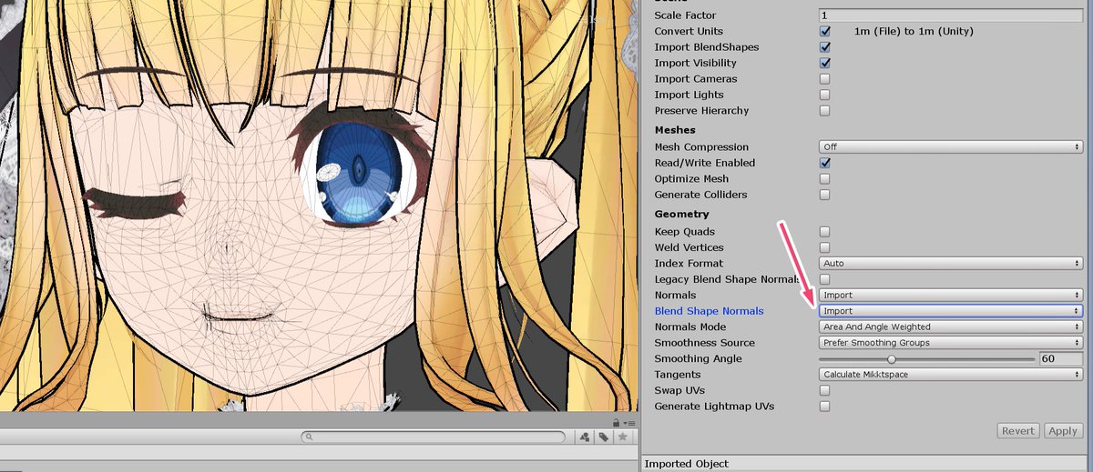Toggle the Import Visibility checkbox
The height and width of the screenshot is (472, 1093).
click(825, 63)
